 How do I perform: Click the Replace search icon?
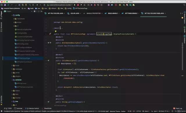click(x=33, y=5)
